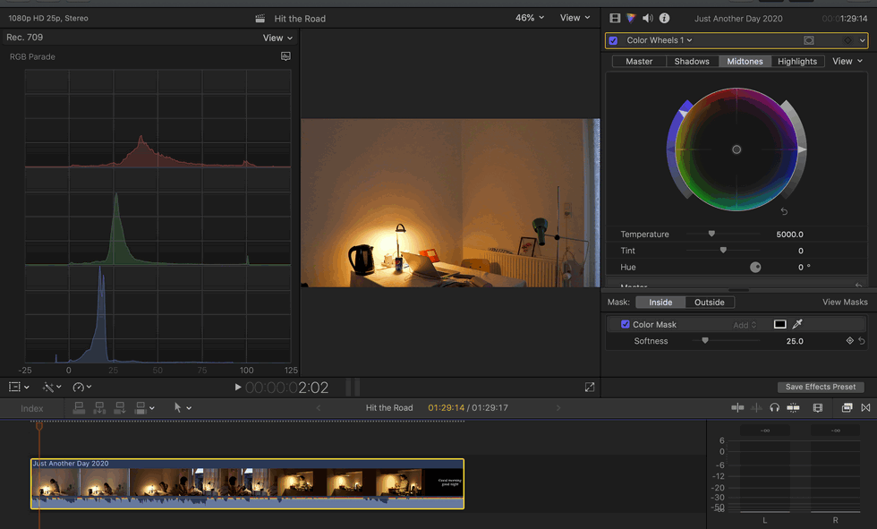
Task: Open the overwrite edit options dropdown
Action: (144, 407)
